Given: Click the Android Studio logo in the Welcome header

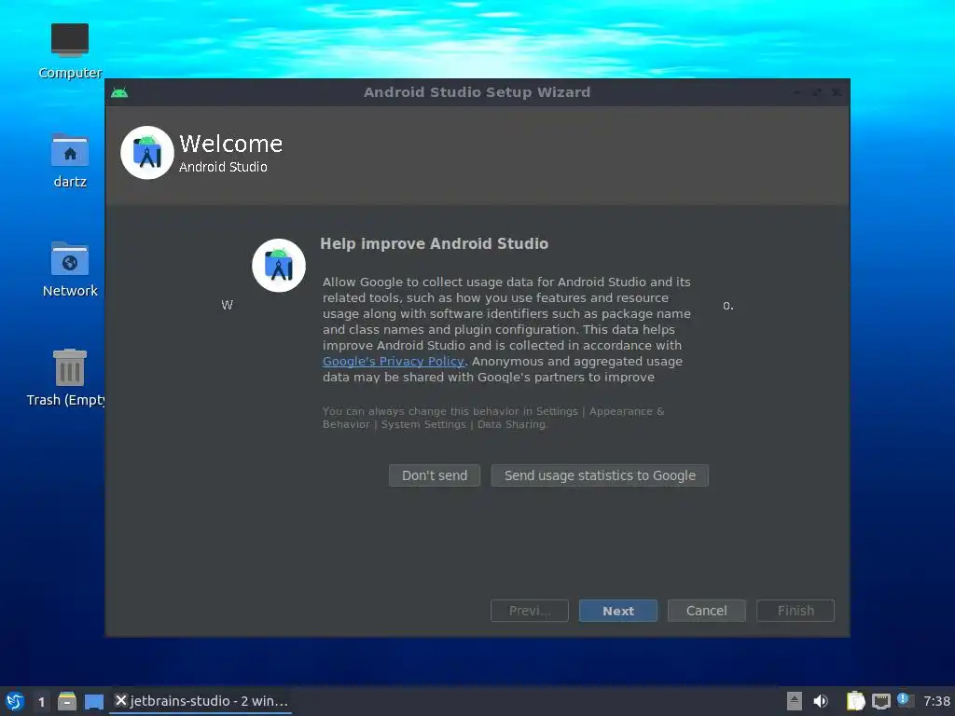Looking at the screenshot, I should (147, 153).
